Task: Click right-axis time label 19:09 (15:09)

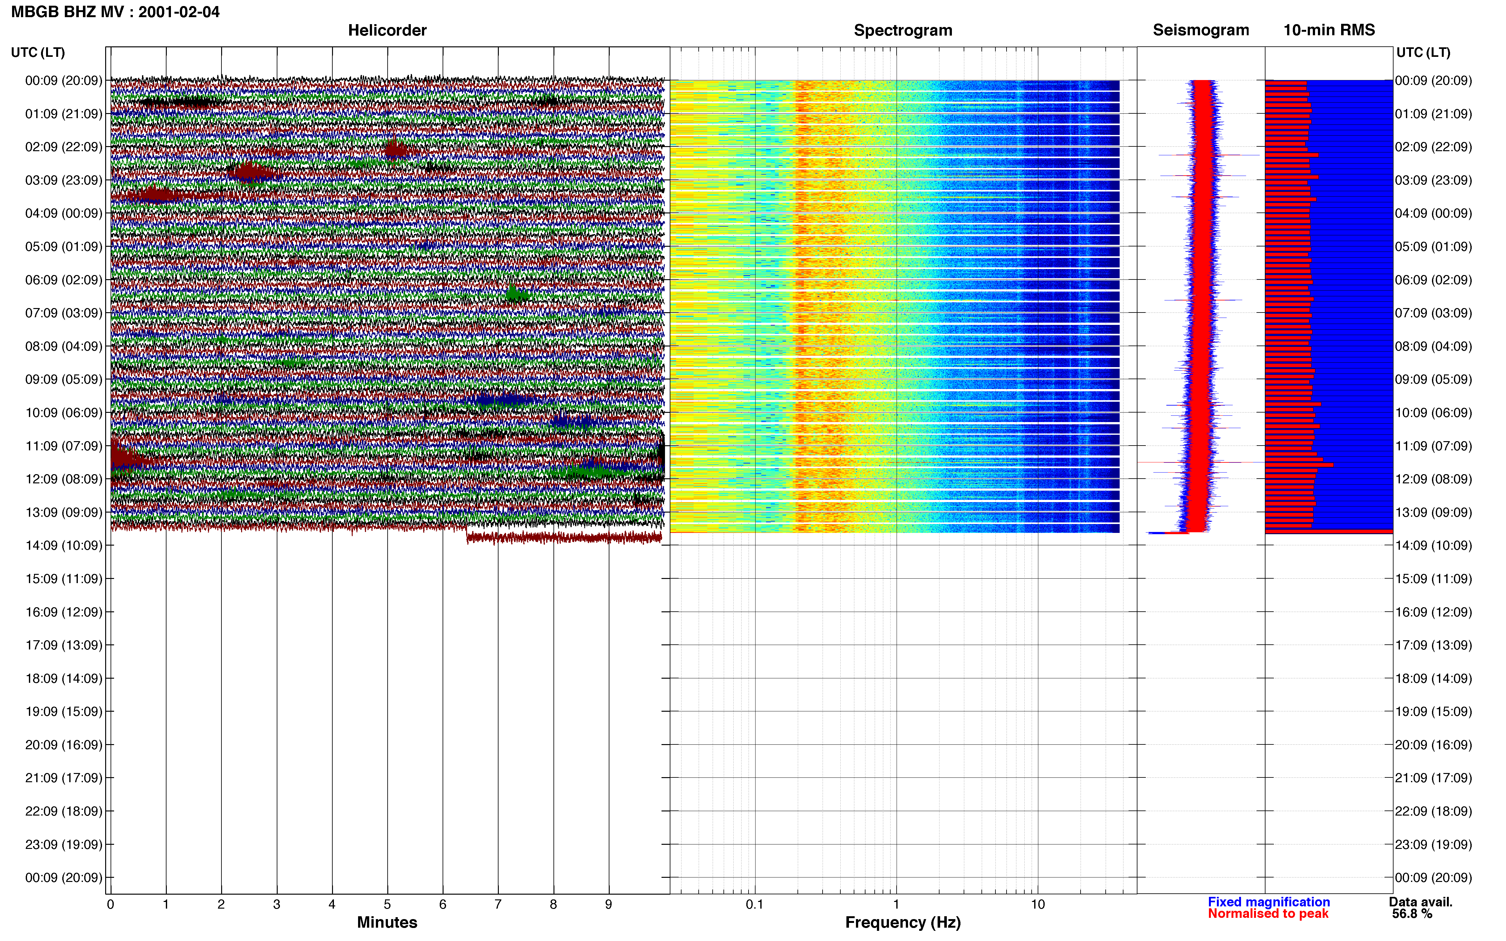Action: coord(1433,711)
